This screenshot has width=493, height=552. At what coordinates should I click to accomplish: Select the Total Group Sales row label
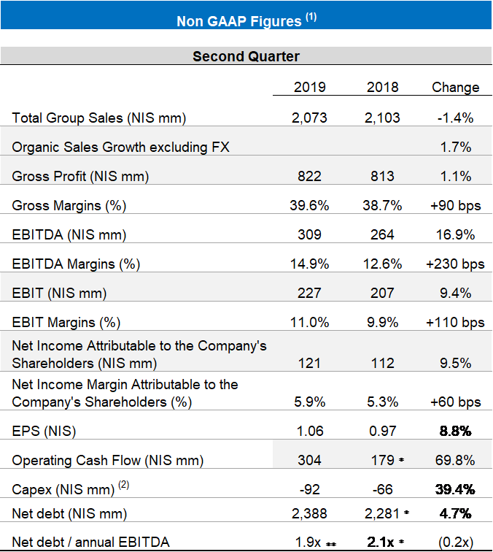click(99, 118)
